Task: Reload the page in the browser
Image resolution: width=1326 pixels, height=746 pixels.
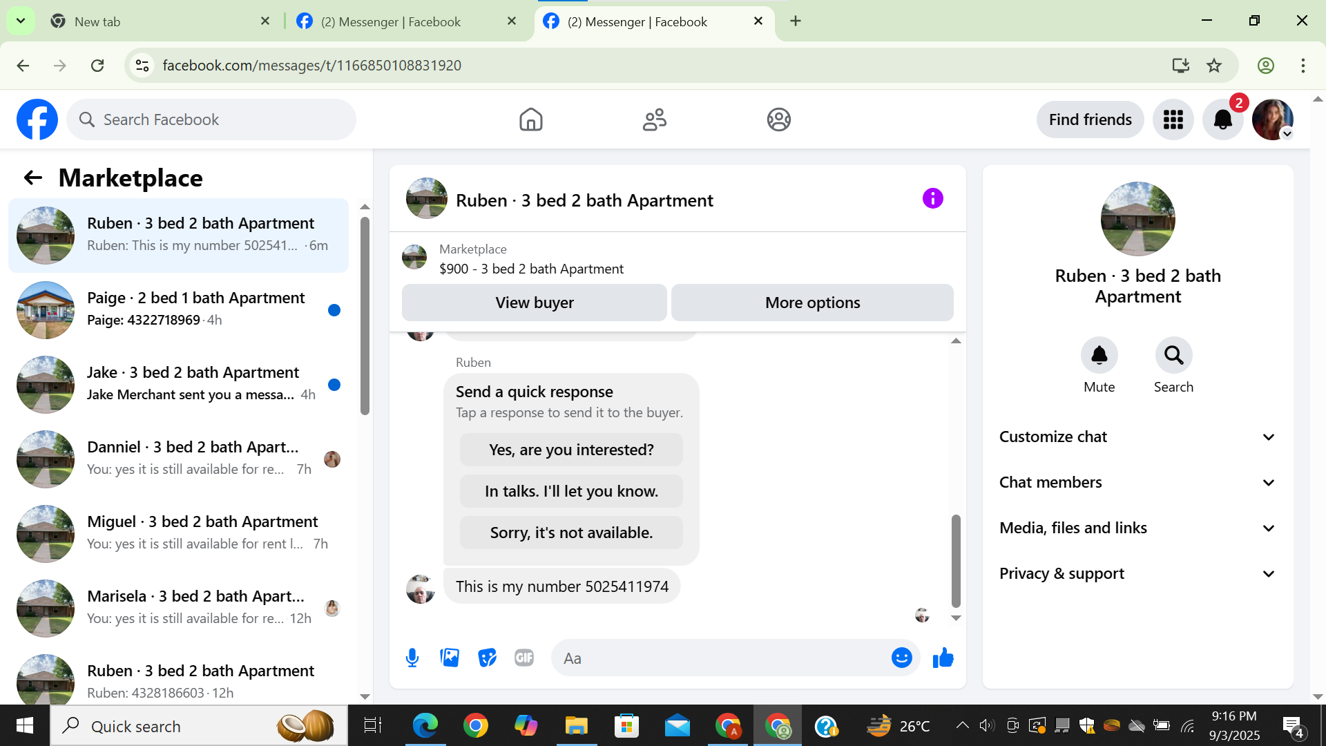Action: [97, 66]
